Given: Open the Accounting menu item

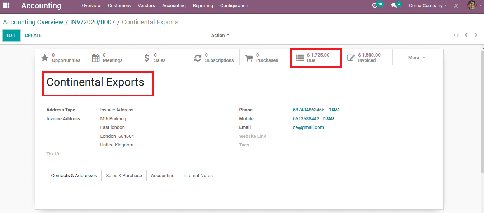Looking at the screenshot, I should tap(174, 5).
